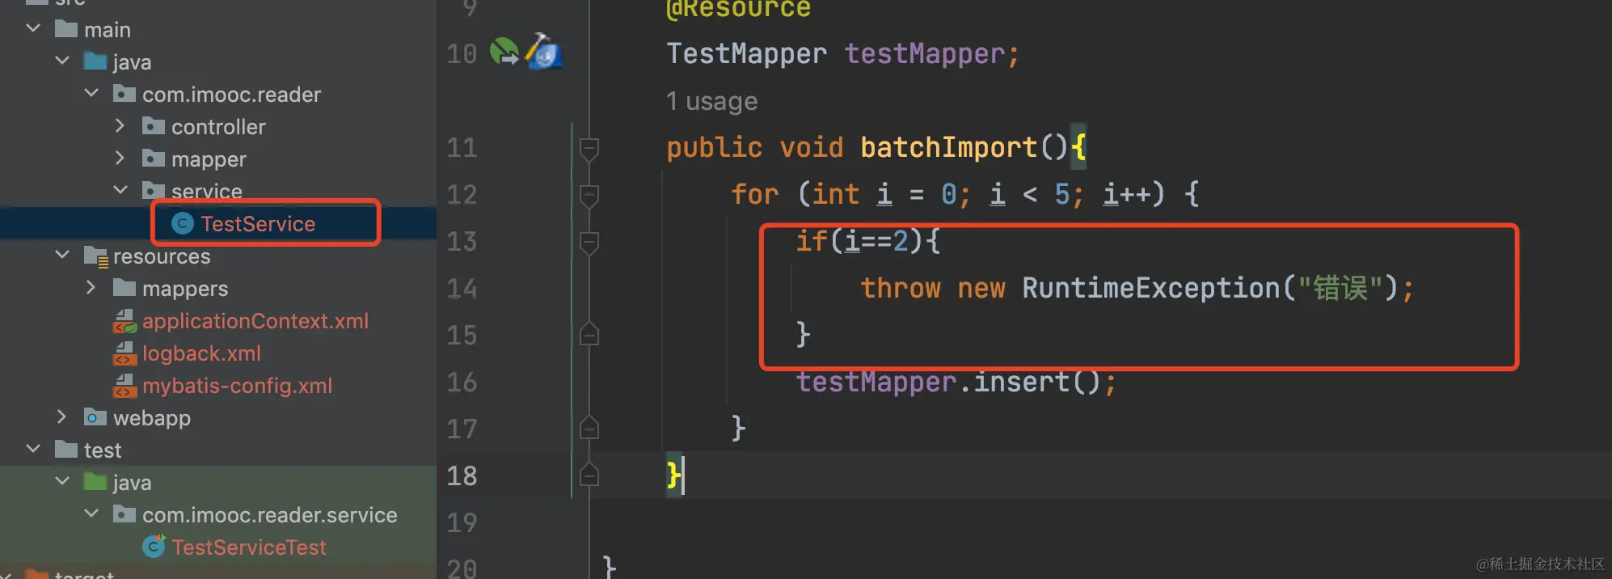
Task: Expand the controller package
Action: (120, 126)
